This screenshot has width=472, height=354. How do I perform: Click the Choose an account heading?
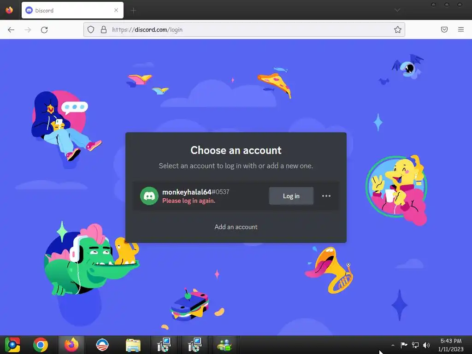(x=236, y=150)
